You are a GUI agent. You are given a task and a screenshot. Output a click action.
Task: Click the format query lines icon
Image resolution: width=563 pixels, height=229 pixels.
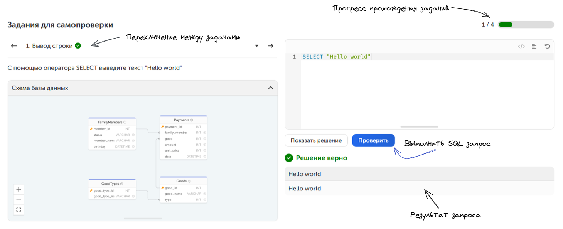point(534,47)
